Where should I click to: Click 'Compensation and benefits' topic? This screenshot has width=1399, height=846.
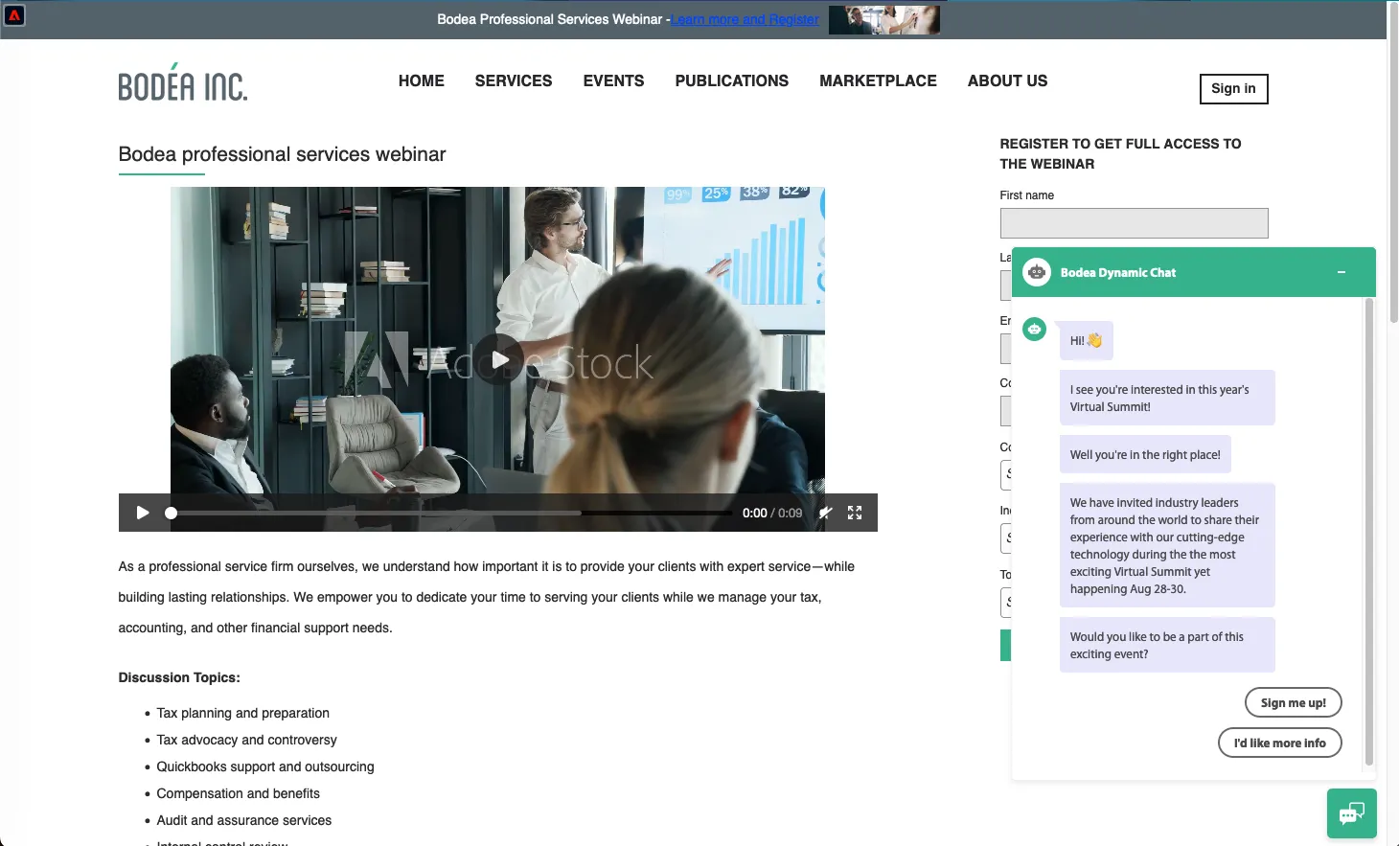239,793
